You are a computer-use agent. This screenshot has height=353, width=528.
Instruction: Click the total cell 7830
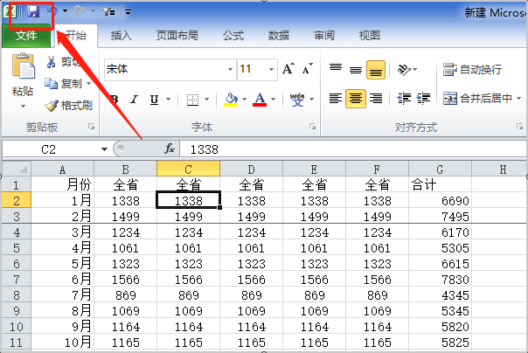pyautogui.click(x=440, y=280)
